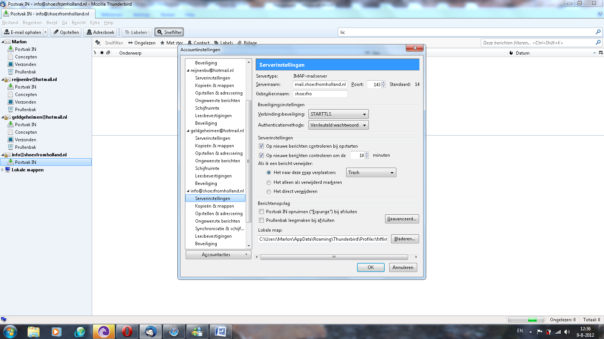Sort by the star column header

click(102, 53)
